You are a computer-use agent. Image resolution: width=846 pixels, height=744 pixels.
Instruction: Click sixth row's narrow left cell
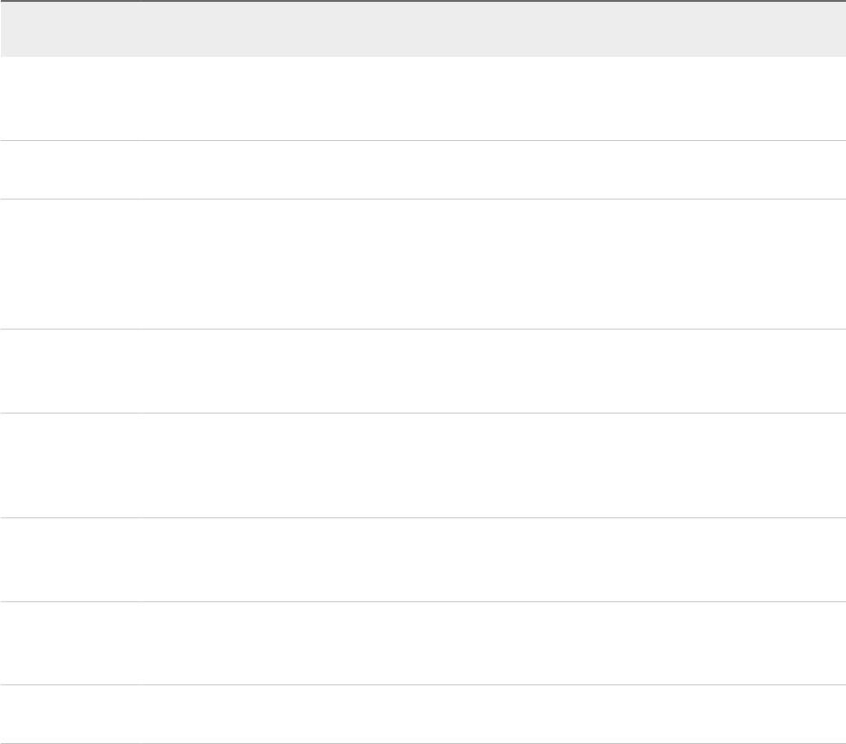pos(70,560)
